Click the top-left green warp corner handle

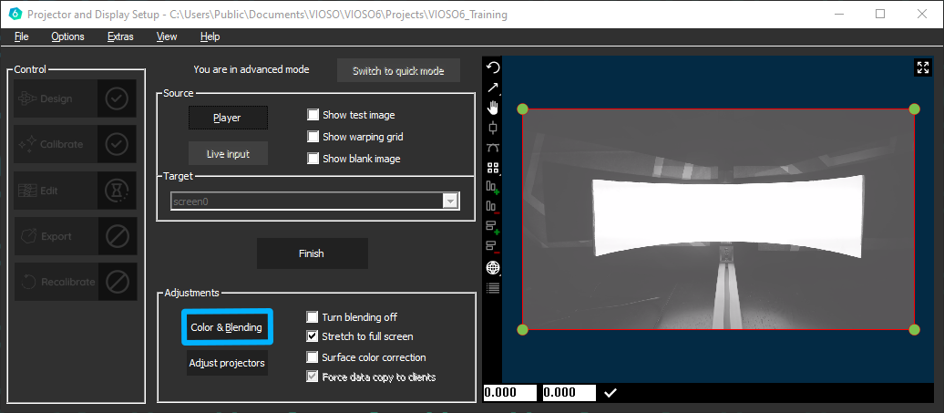pos(522,109)
